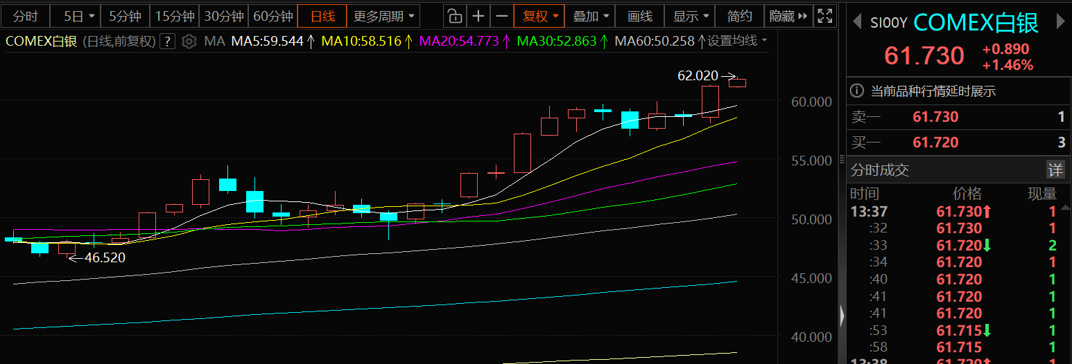Click the info icon beside delayed quote notice

(857, 91)
